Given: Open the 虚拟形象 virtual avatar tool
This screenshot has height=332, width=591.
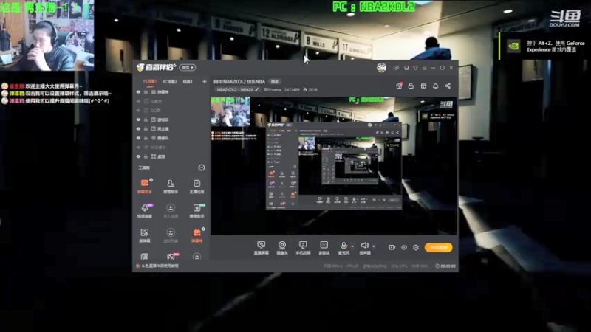Looking at the screenshot, I should 171,235.
